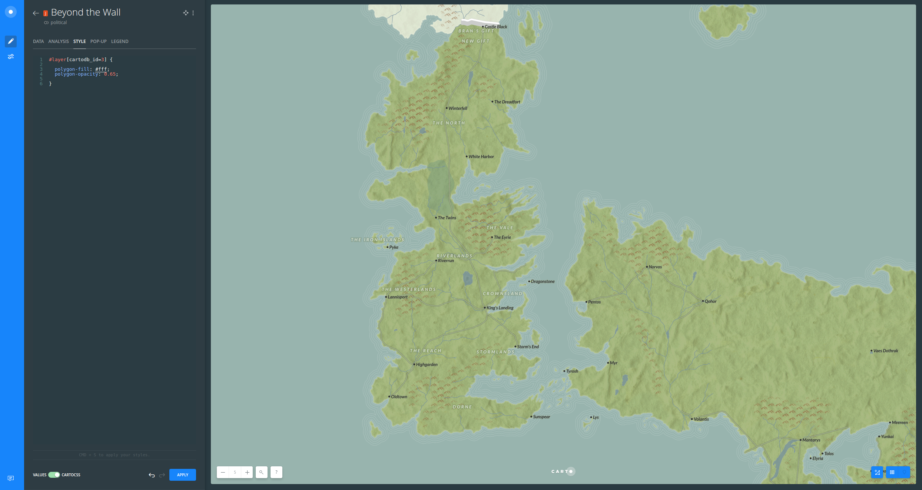Click the #fff color value in code
Screen dimensions: 922x490
click(x=101, y=69)
